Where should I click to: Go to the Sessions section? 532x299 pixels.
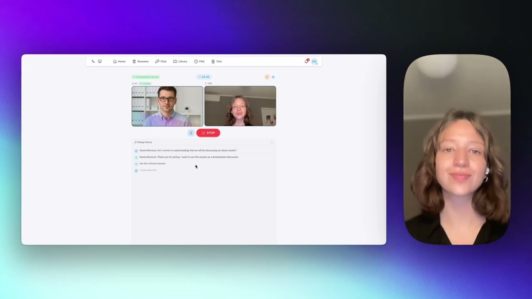pyautogui.click(x=140, y=61)
